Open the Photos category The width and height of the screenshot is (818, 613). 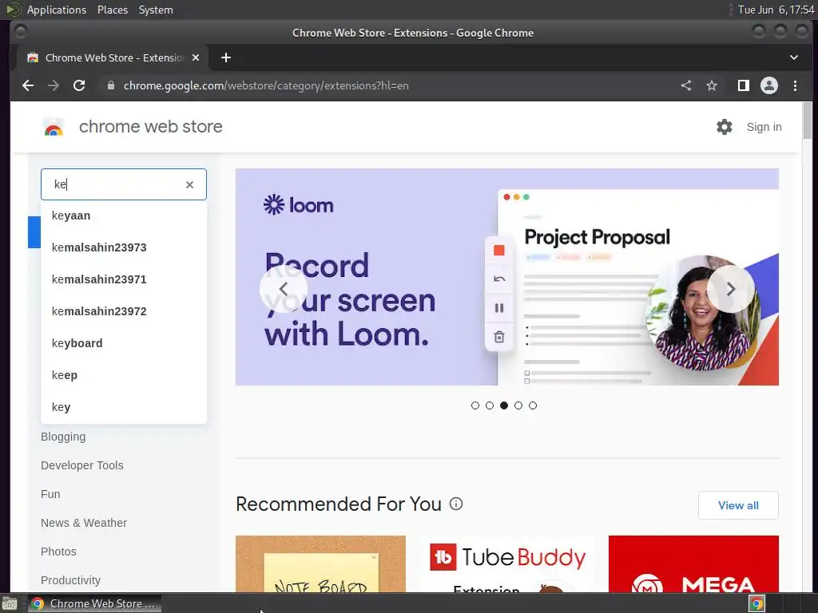coord(58,552)
